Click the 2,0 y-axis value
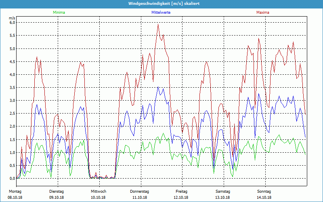The image size is (323, 202). click(x=13, y=126)
